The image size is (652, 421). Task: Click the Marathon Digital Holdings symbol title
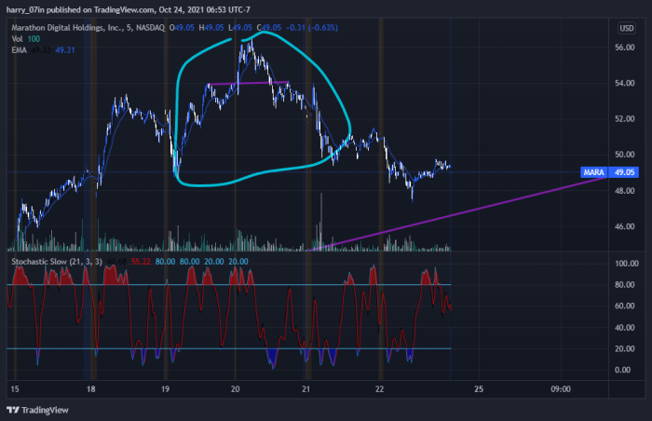click(88, 28)
